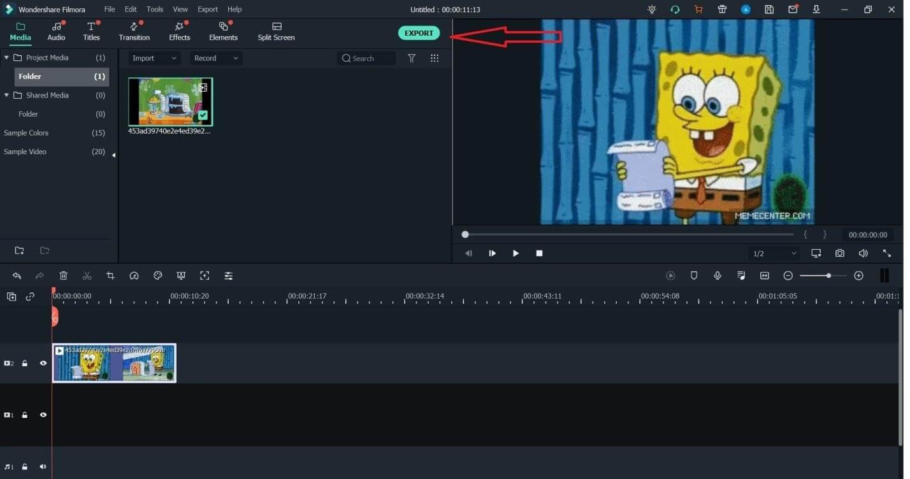The width and height of the screenshot is (910, 479).
Task: Open the speed gauge tool
Action: (x=134, y=276)
